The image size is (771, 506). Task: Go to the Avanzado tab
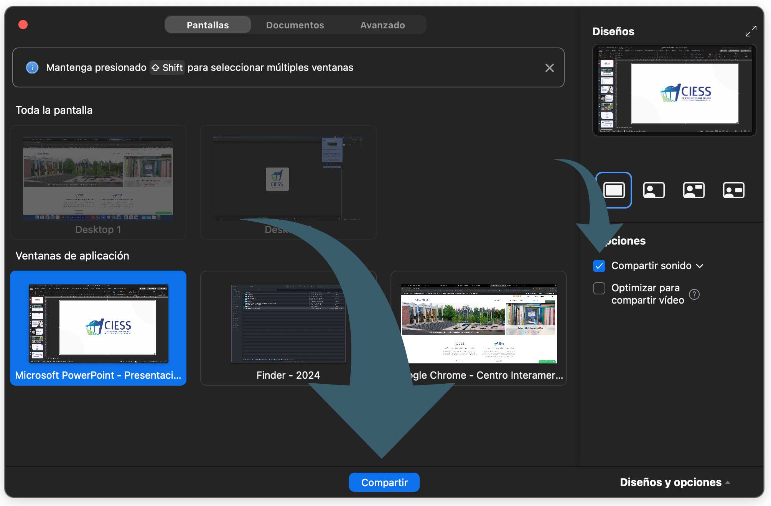(x=382, y=25)
